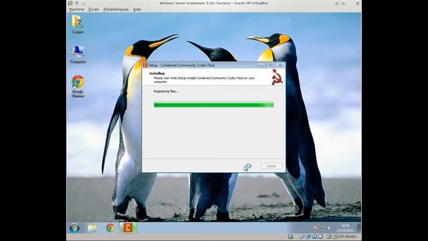Click the network adapters indicator in VirtualBox status bar
Image resolution: width=428 pixels, height=241 pixels.
click(308, 236)
